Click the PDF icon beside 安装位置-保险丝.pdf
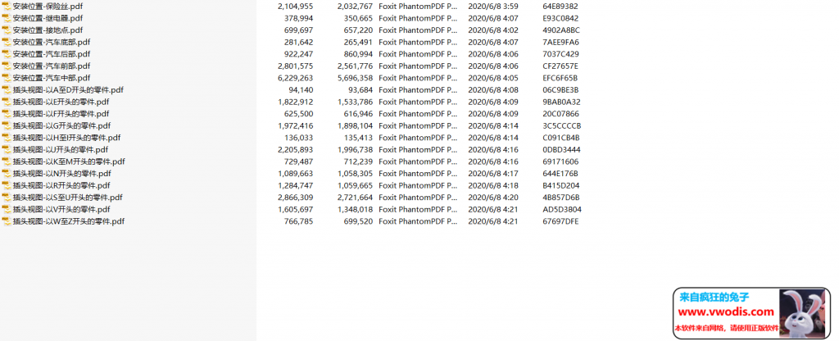This screenshot has height=341, width=839. click(x=7, y=7)
